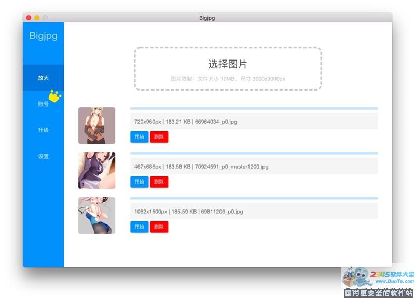Click the 选择图片 upload drop zone
This screenshot has height=300, width=415.
[x=228, y=69]
